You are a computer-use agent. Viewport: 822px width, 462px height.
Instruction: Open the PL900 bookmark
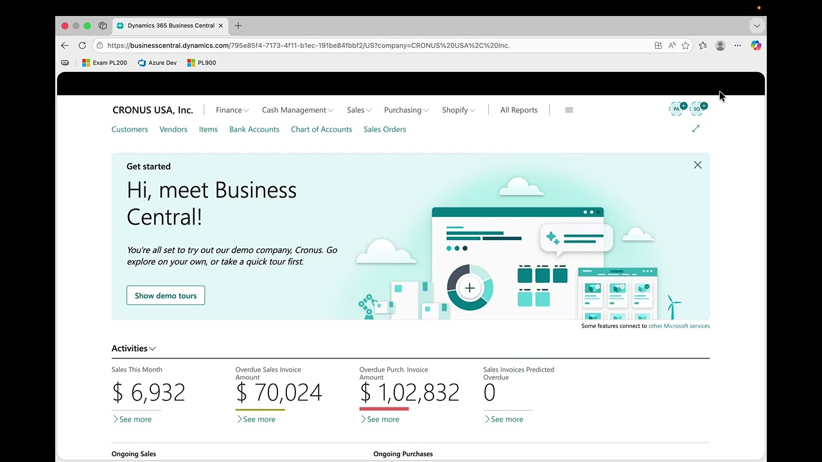pos(202,63)
